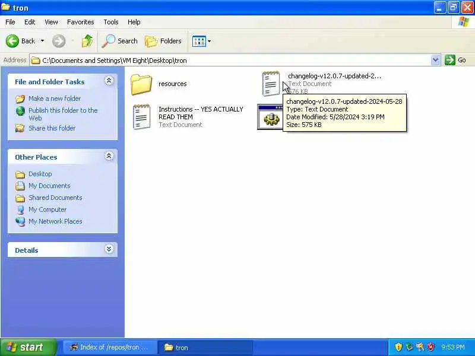
Task: Select the Instructions text document icon
Action: [x=141, y=117]
